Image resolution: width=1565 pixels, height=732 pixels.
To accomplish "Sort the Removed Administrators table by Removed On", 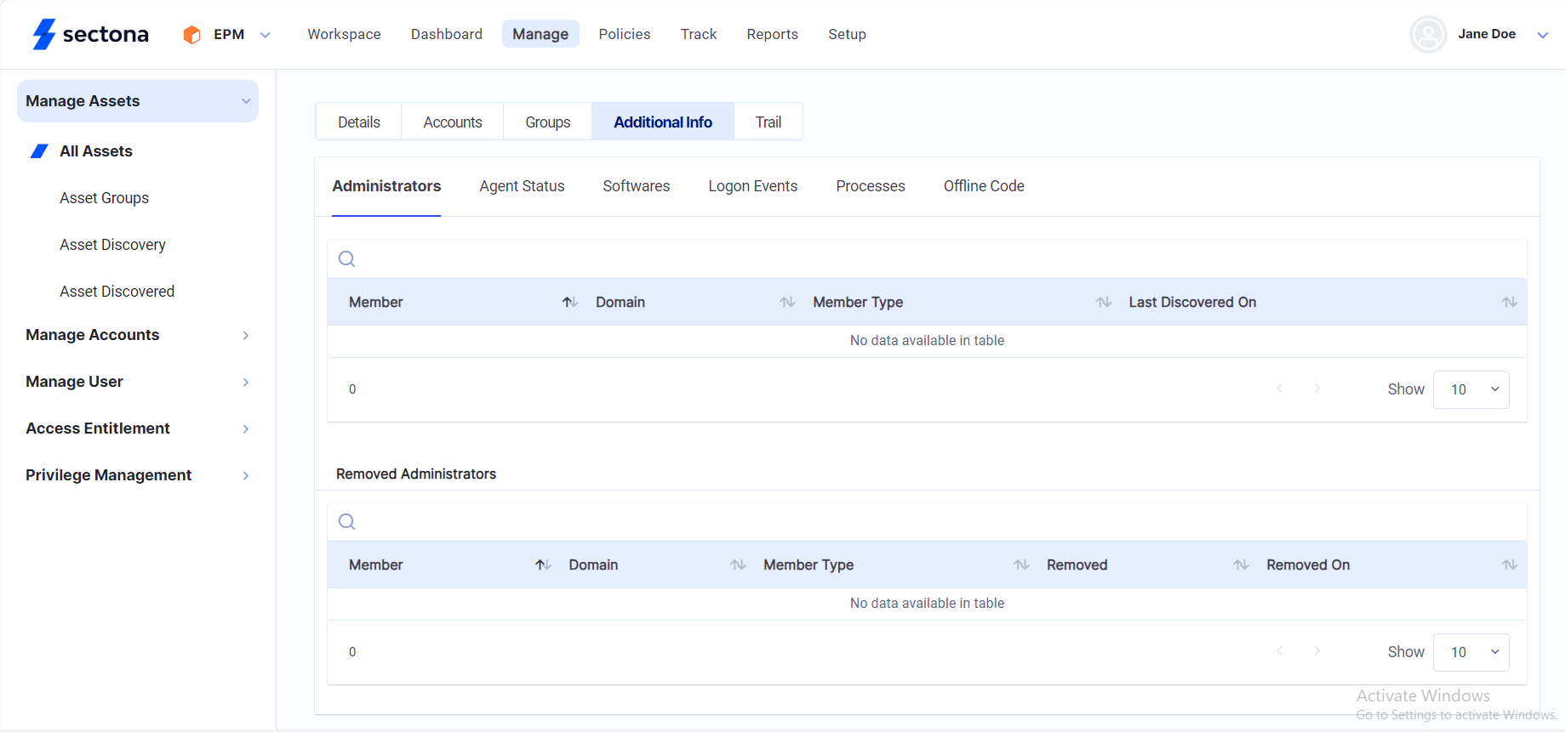I will [x=1509, y=565].
